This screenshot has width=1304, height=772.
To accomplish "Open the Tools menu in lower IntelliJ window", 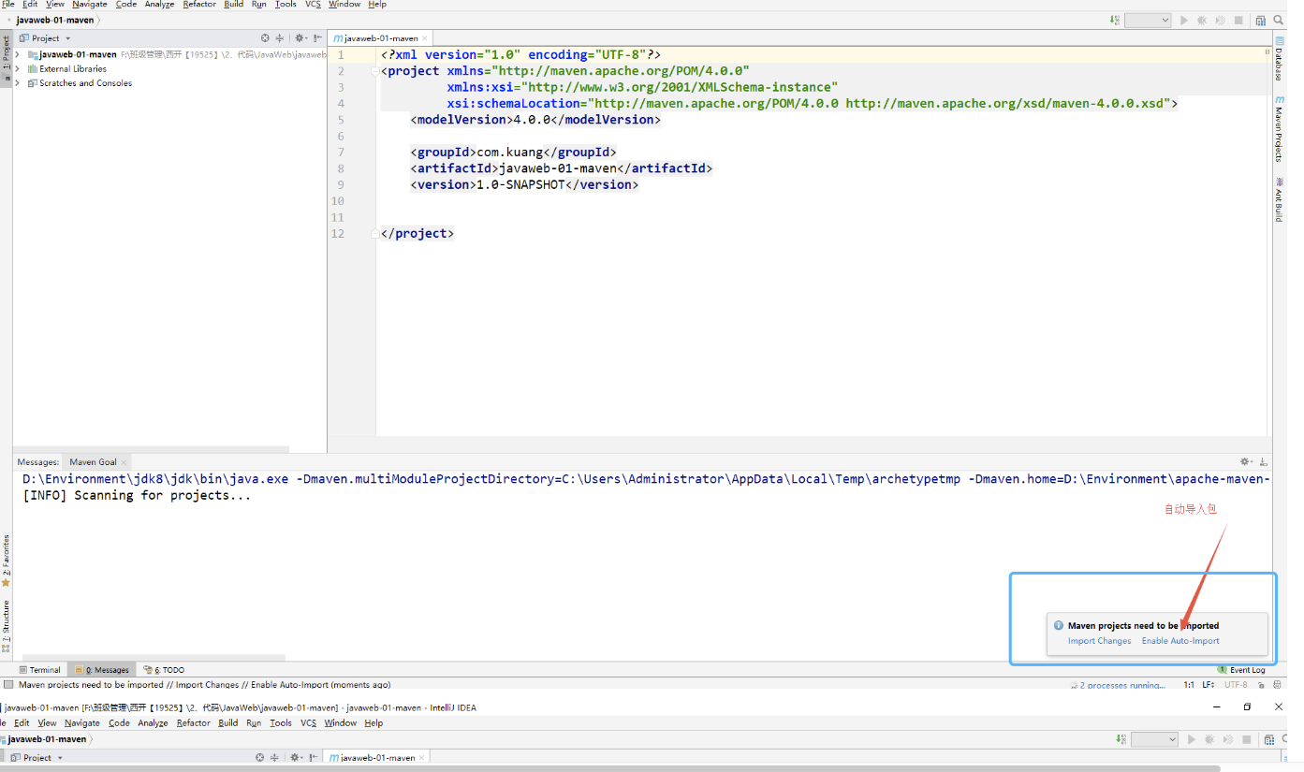I will 281,723.
